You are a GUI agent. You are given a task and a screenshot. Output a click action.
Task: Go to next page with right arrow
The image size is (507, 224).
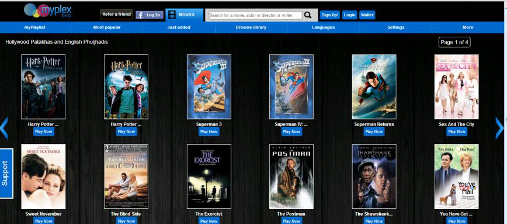pyautogui.click(x=499, y=128)
